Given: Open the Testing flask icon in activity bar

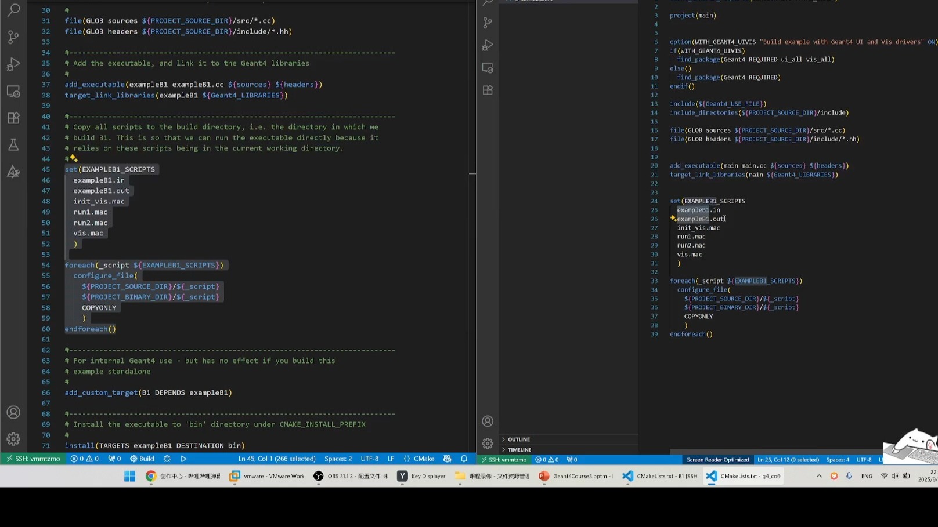Looking at the screenshot, I should coord(13,145).
